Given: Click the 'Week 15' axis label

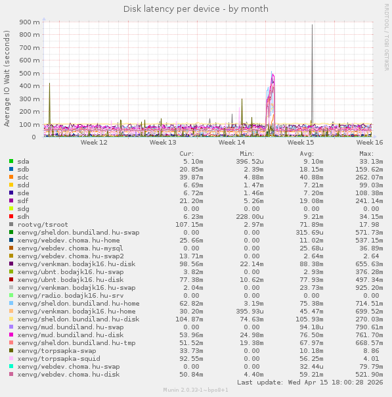Looking at the screenshot, I should tap(301, 142).
